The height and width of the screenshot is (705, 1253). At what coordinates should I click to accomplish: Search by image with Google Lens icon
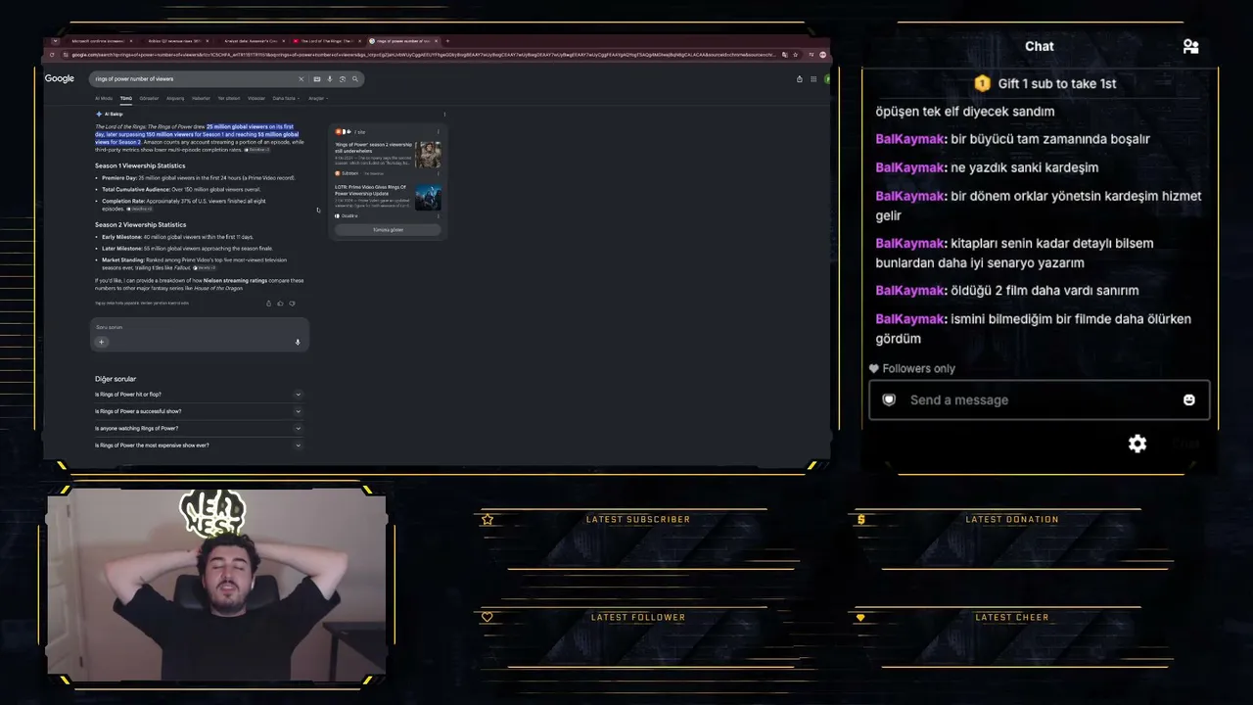(342, 79)
